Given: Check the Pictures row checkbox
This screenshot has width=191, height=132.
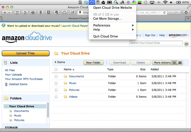Looking at the screenshot, I should [56, 90].
